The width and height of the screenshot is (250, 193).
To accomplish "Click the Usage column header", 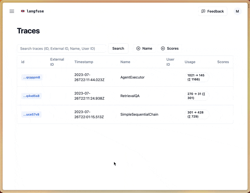I will pyautogui.click(x=190, y=62).
